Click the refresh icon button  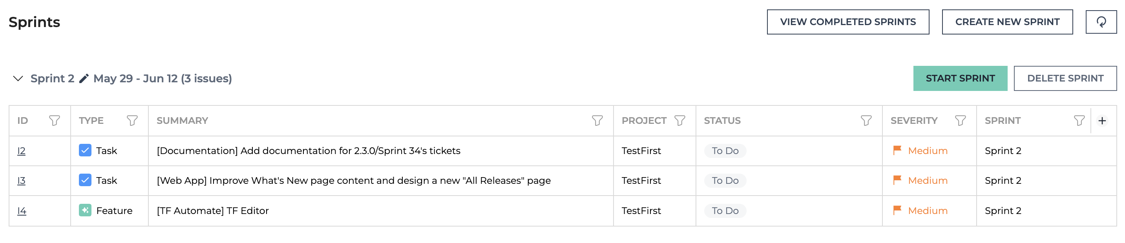pyautogui.click(x=1101, y=22)
